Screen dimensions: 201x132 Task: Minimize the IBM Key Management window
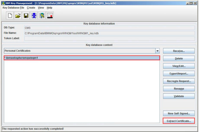click(x=187, y=3)
